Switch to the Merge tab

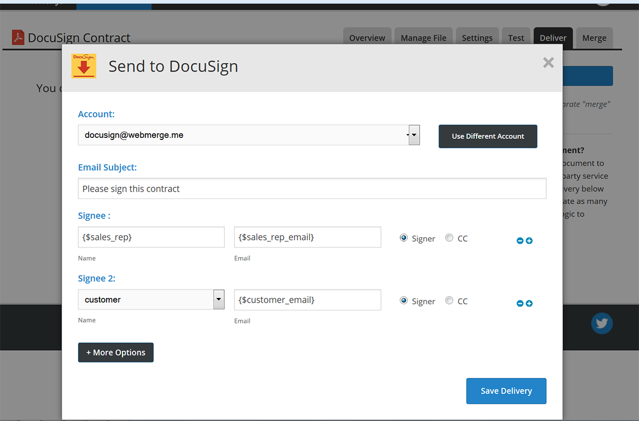594,38
